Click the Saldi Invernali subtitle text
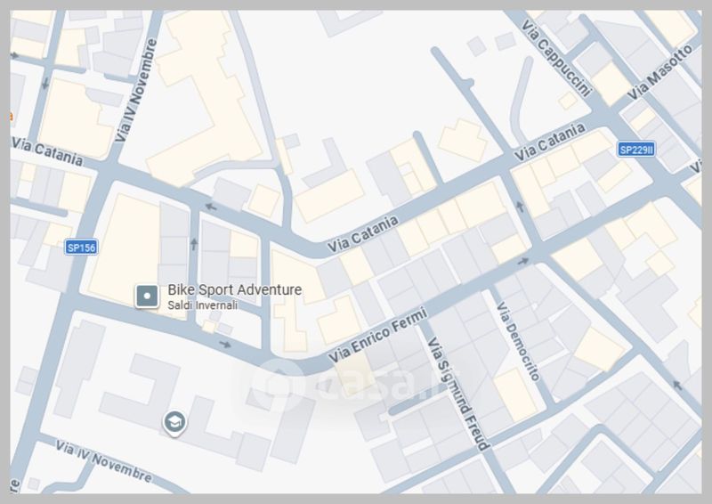 202,305
